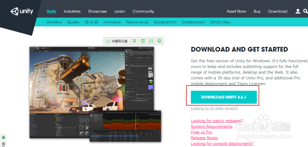Open the Unity menu item

tap(51, 11)
